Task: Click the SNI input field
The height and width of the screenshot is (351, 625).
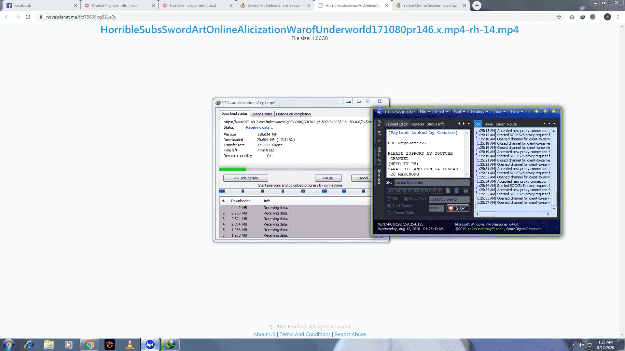Action: 432,183
